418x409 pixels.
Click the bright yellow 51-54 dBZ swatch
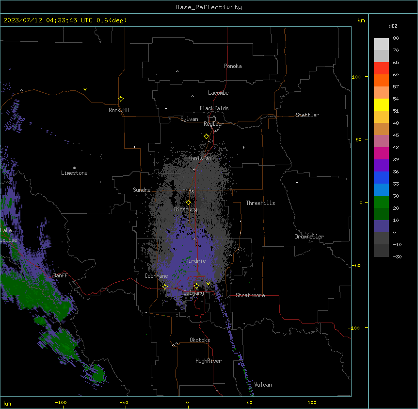(x=381, y=104)
